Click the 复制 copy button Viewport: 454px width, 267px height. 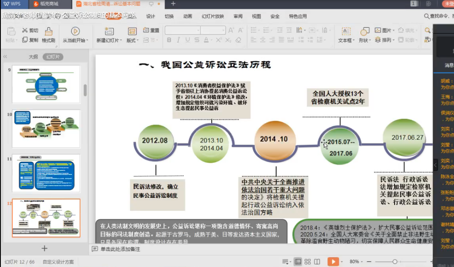[30, 40]
